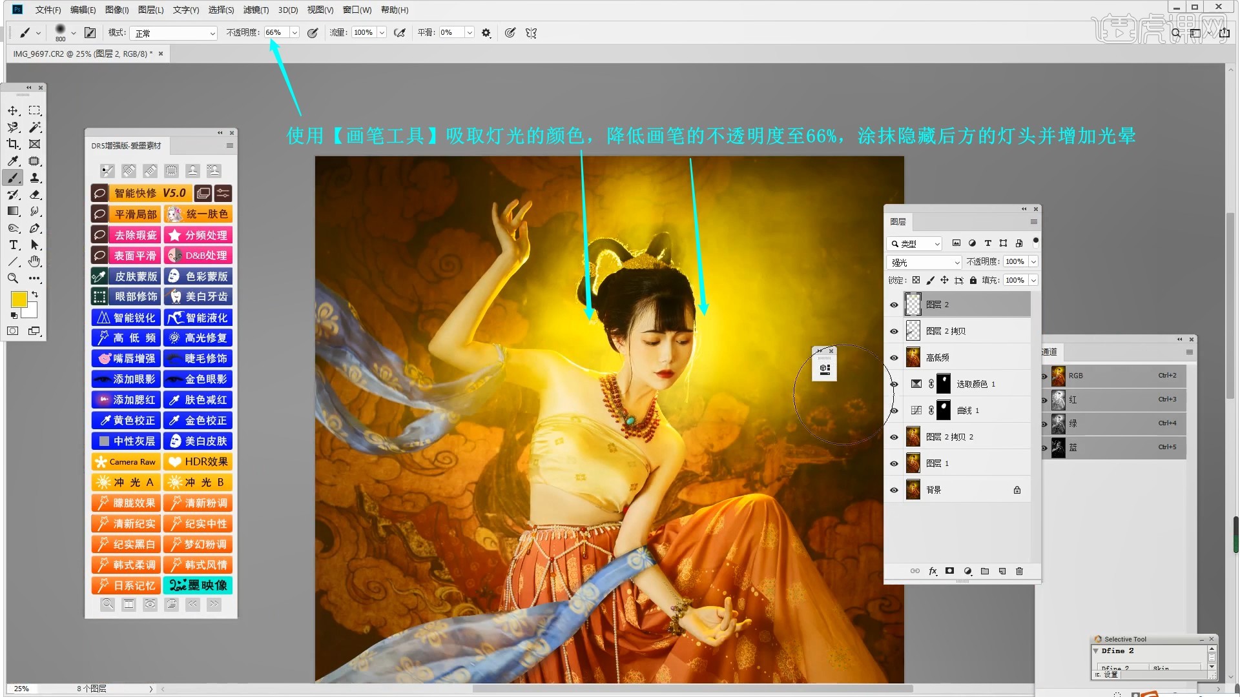
Task: Select the Horizontal Type tool
Action: pyautogui.click(x=13, y=245)
